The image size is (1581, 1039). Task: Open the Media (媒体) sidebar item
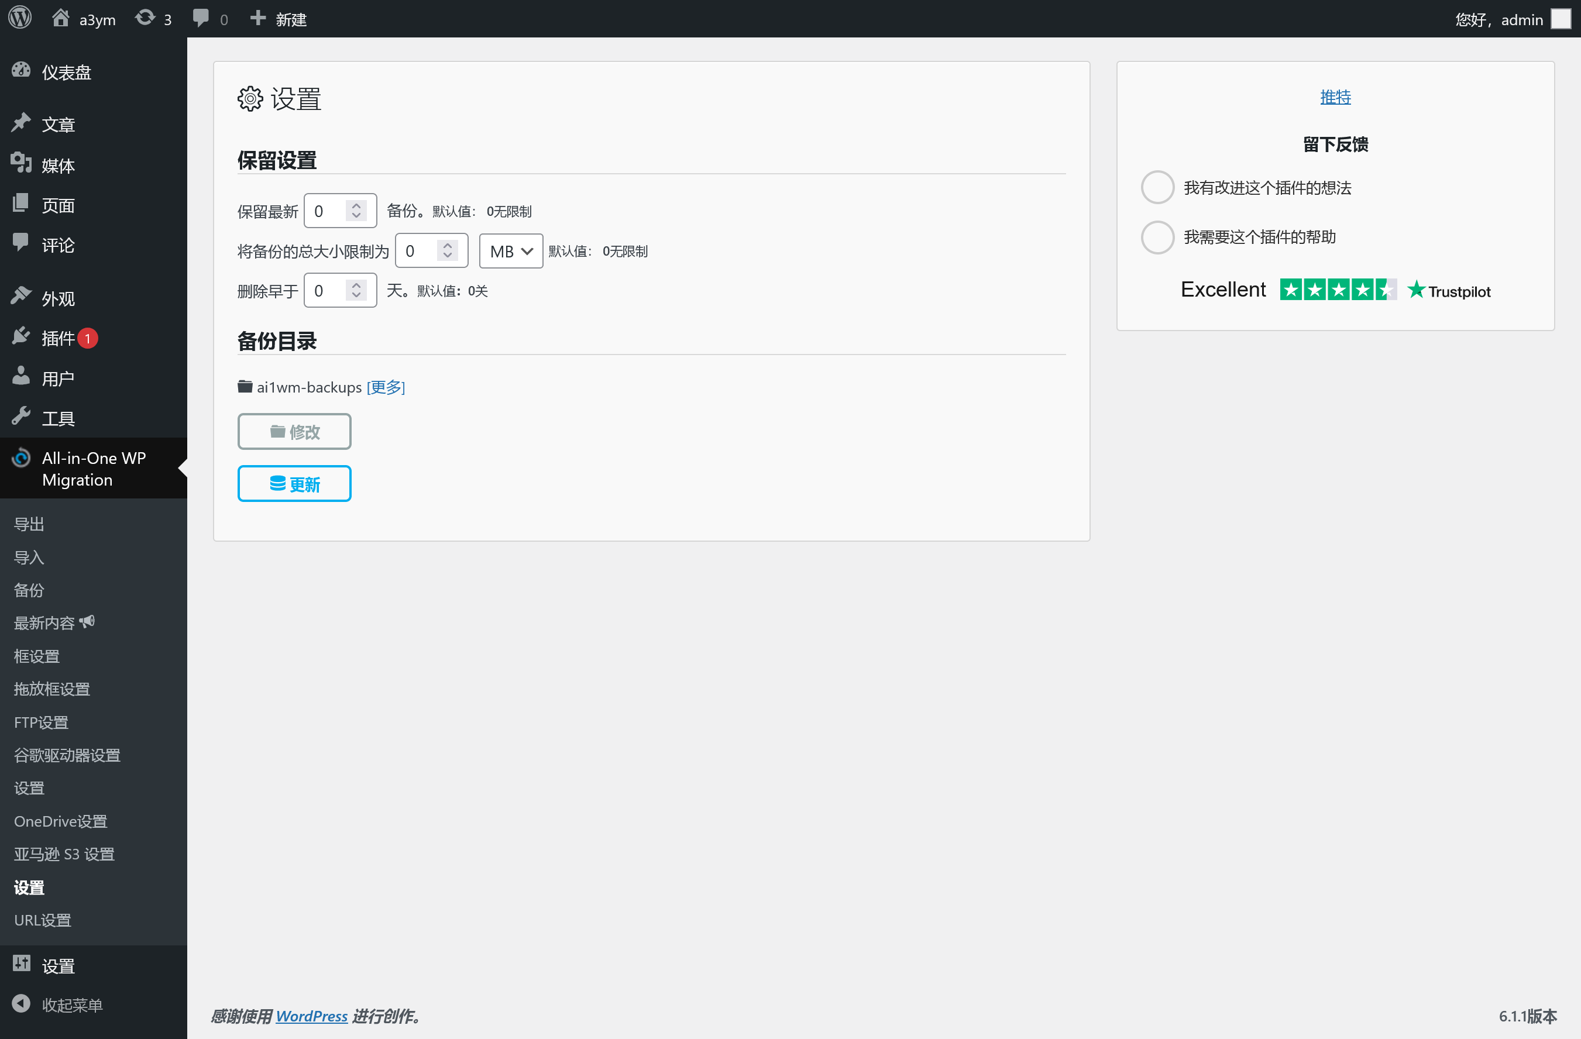(x=58, y=165)
